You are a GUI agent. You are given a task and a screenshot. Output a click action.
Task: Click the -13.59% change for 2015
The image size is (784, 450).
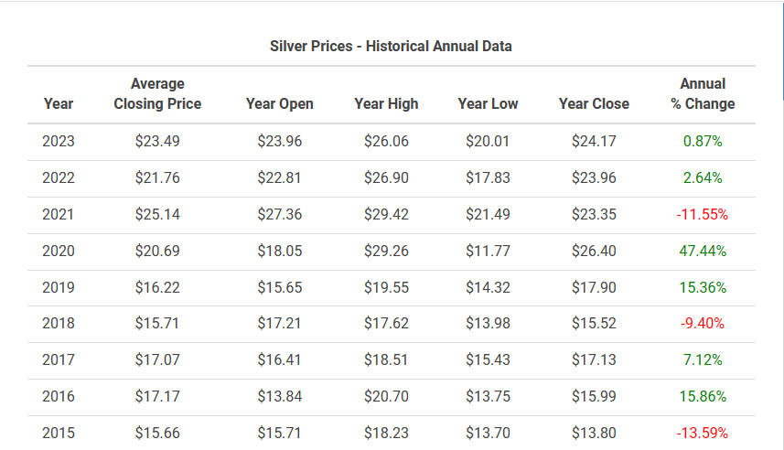[x=703, y=433]
